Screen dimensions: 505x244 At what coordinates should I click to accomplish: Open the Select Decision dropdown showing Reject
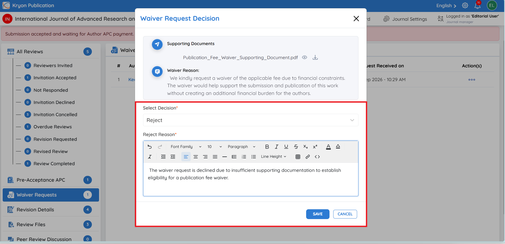tap(251, 120)
